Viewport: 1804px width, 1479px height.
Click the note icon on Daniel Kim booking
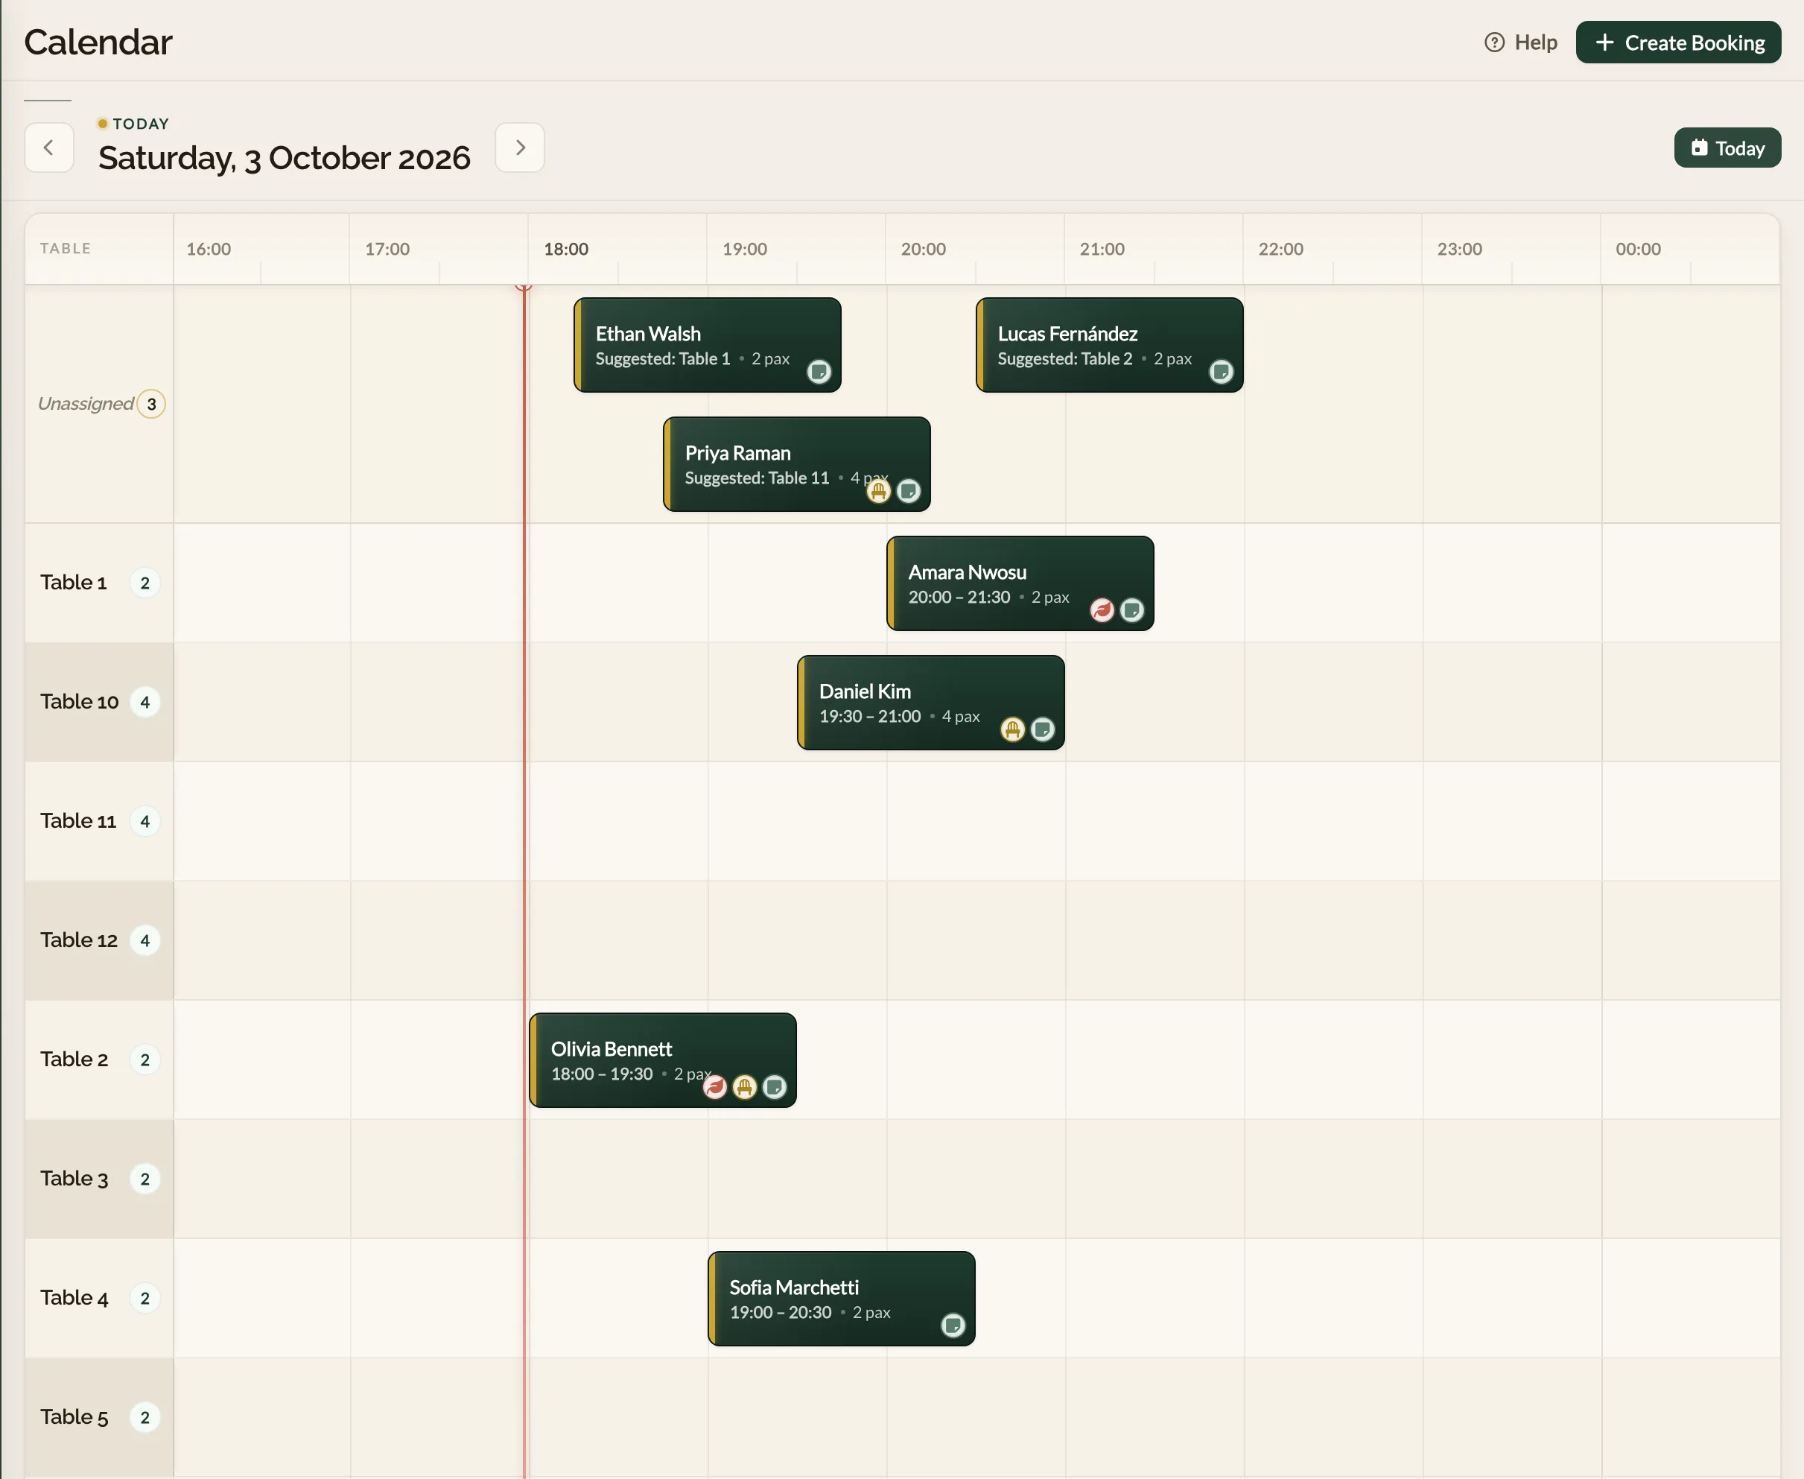pos(1043,729)
